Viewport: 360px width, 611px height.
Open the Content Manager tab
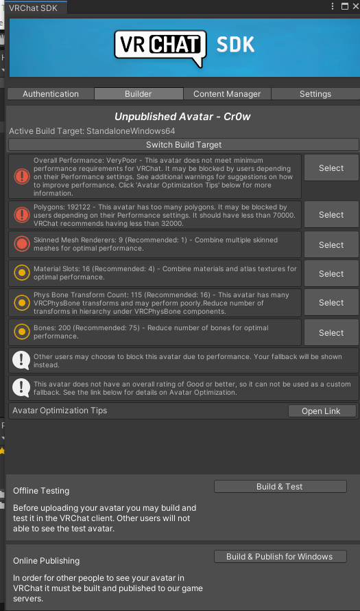point(227,94)
